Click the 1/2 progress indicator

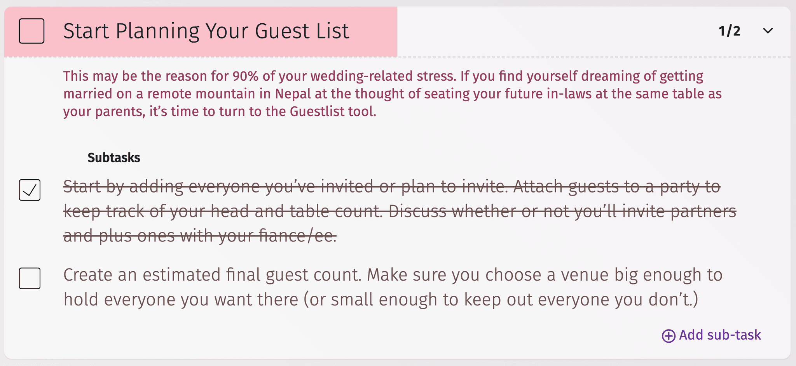click(x=730, y=31)
